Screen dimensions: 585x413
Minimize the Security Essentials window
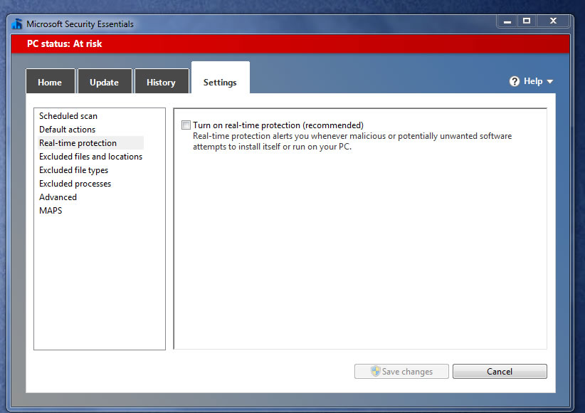(x=507, y=21)
